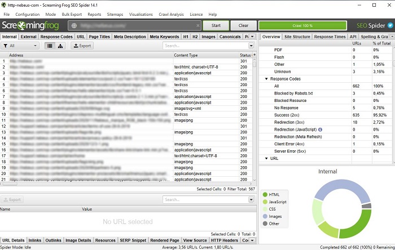Select the Client Error (4xx) row
The height and width of the screenshot is (250, 395).
click(326, 144)
